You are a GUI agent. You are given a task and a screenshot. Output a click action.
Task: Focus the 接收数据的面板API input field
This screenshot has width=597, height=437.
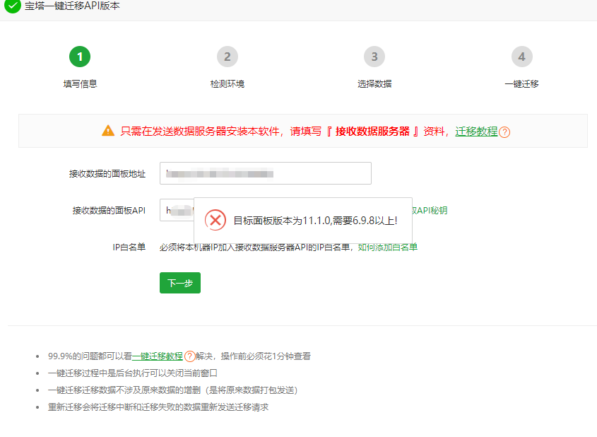177,210
